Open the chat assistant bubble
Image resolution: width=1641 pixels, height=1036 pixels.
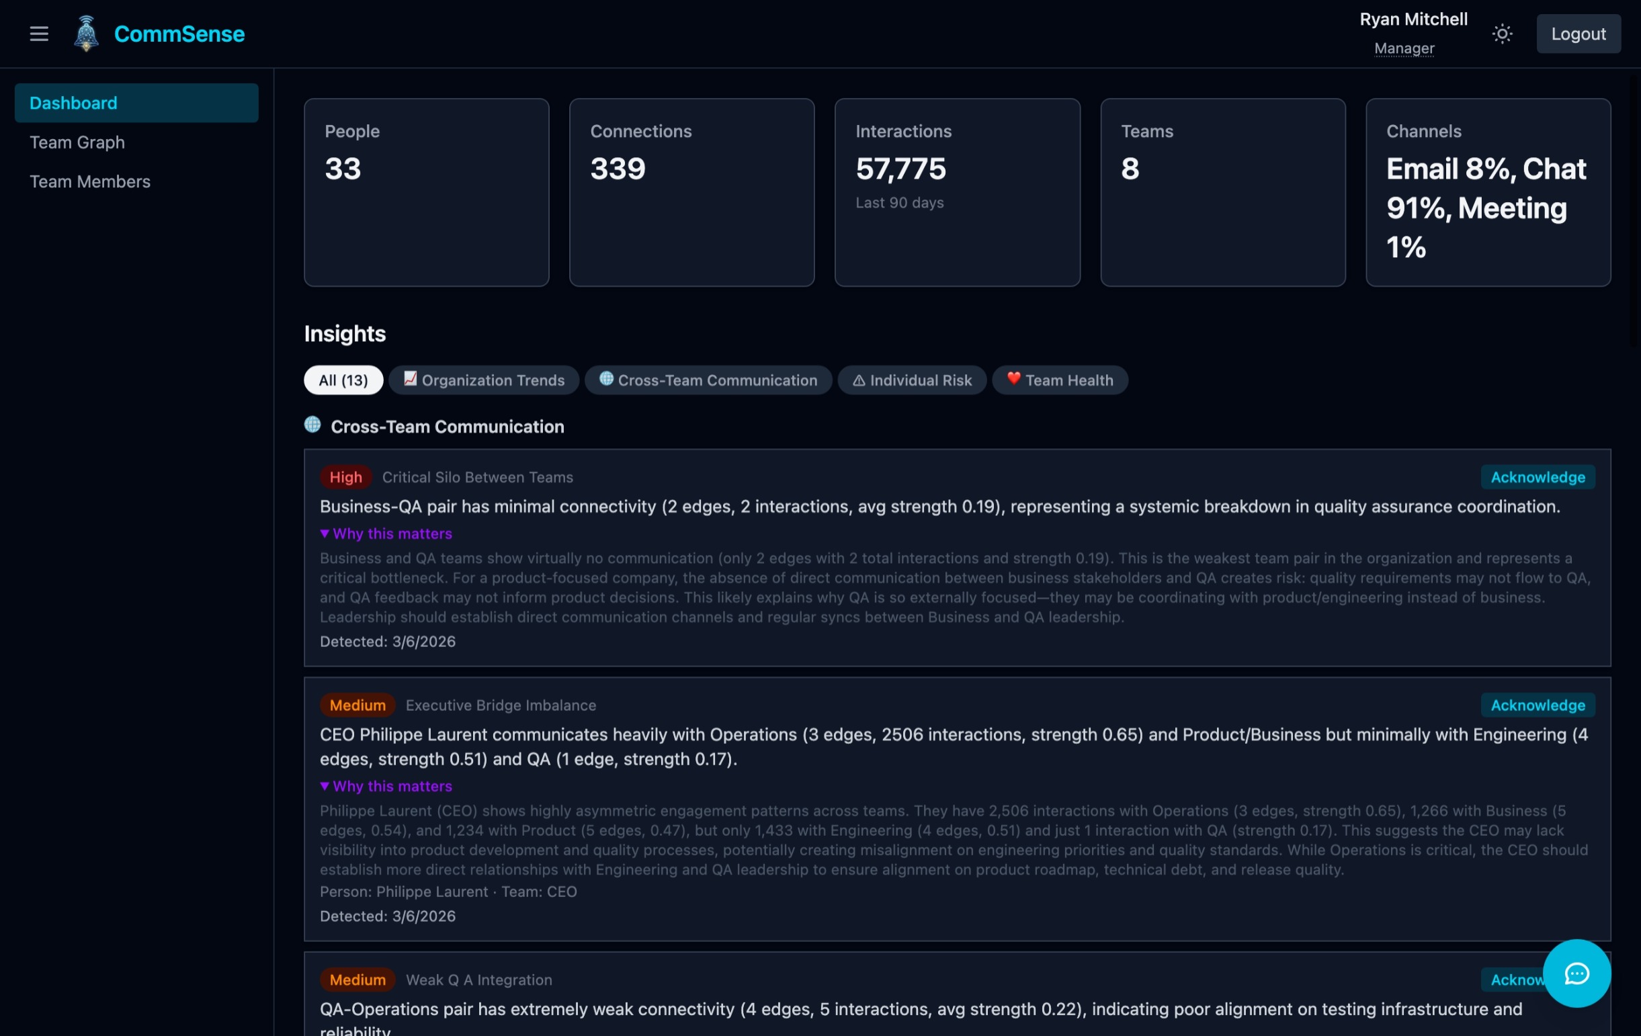pos(1576,974)
